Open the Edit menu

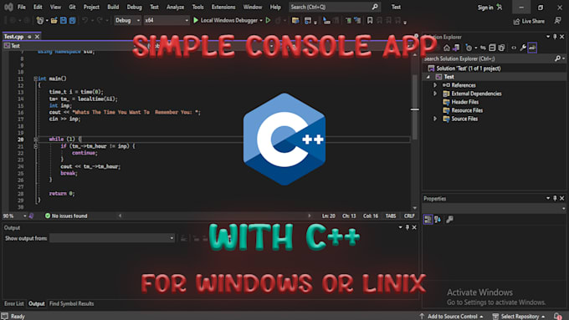click(38, 7)
